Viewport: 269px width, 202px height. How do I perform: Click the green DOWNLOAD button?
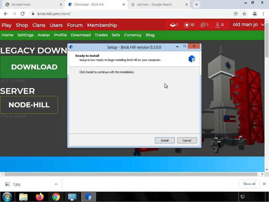tap(34, 67)
